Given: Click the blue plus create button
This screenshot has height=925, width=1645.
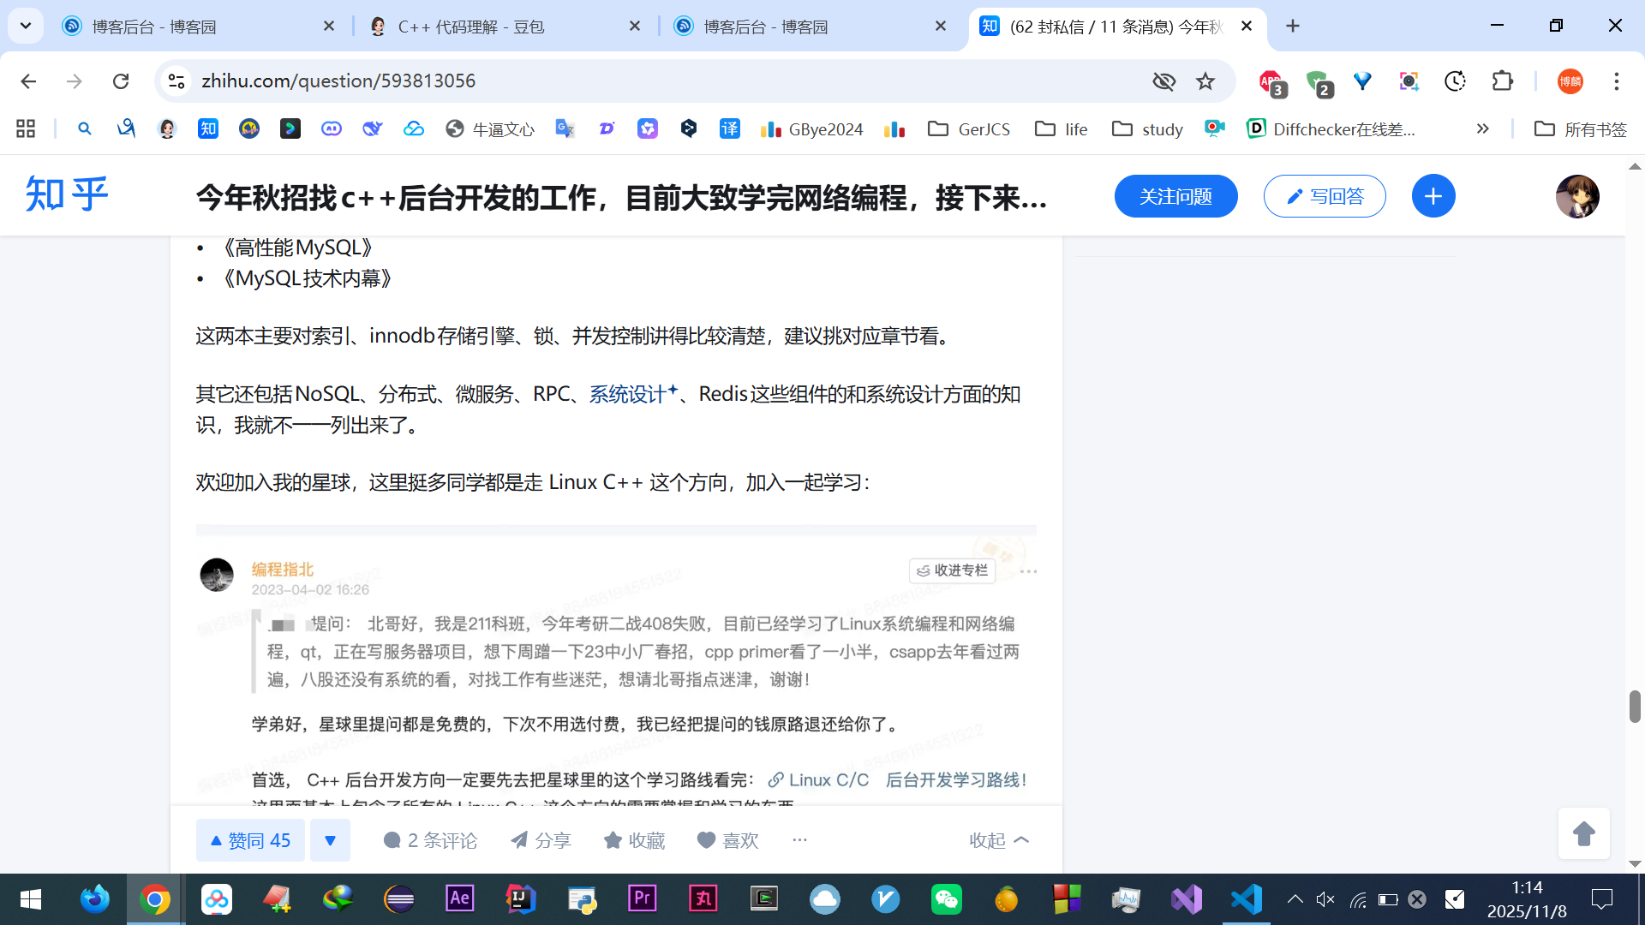Looking at the screenshot, I should pos(1433,196).
